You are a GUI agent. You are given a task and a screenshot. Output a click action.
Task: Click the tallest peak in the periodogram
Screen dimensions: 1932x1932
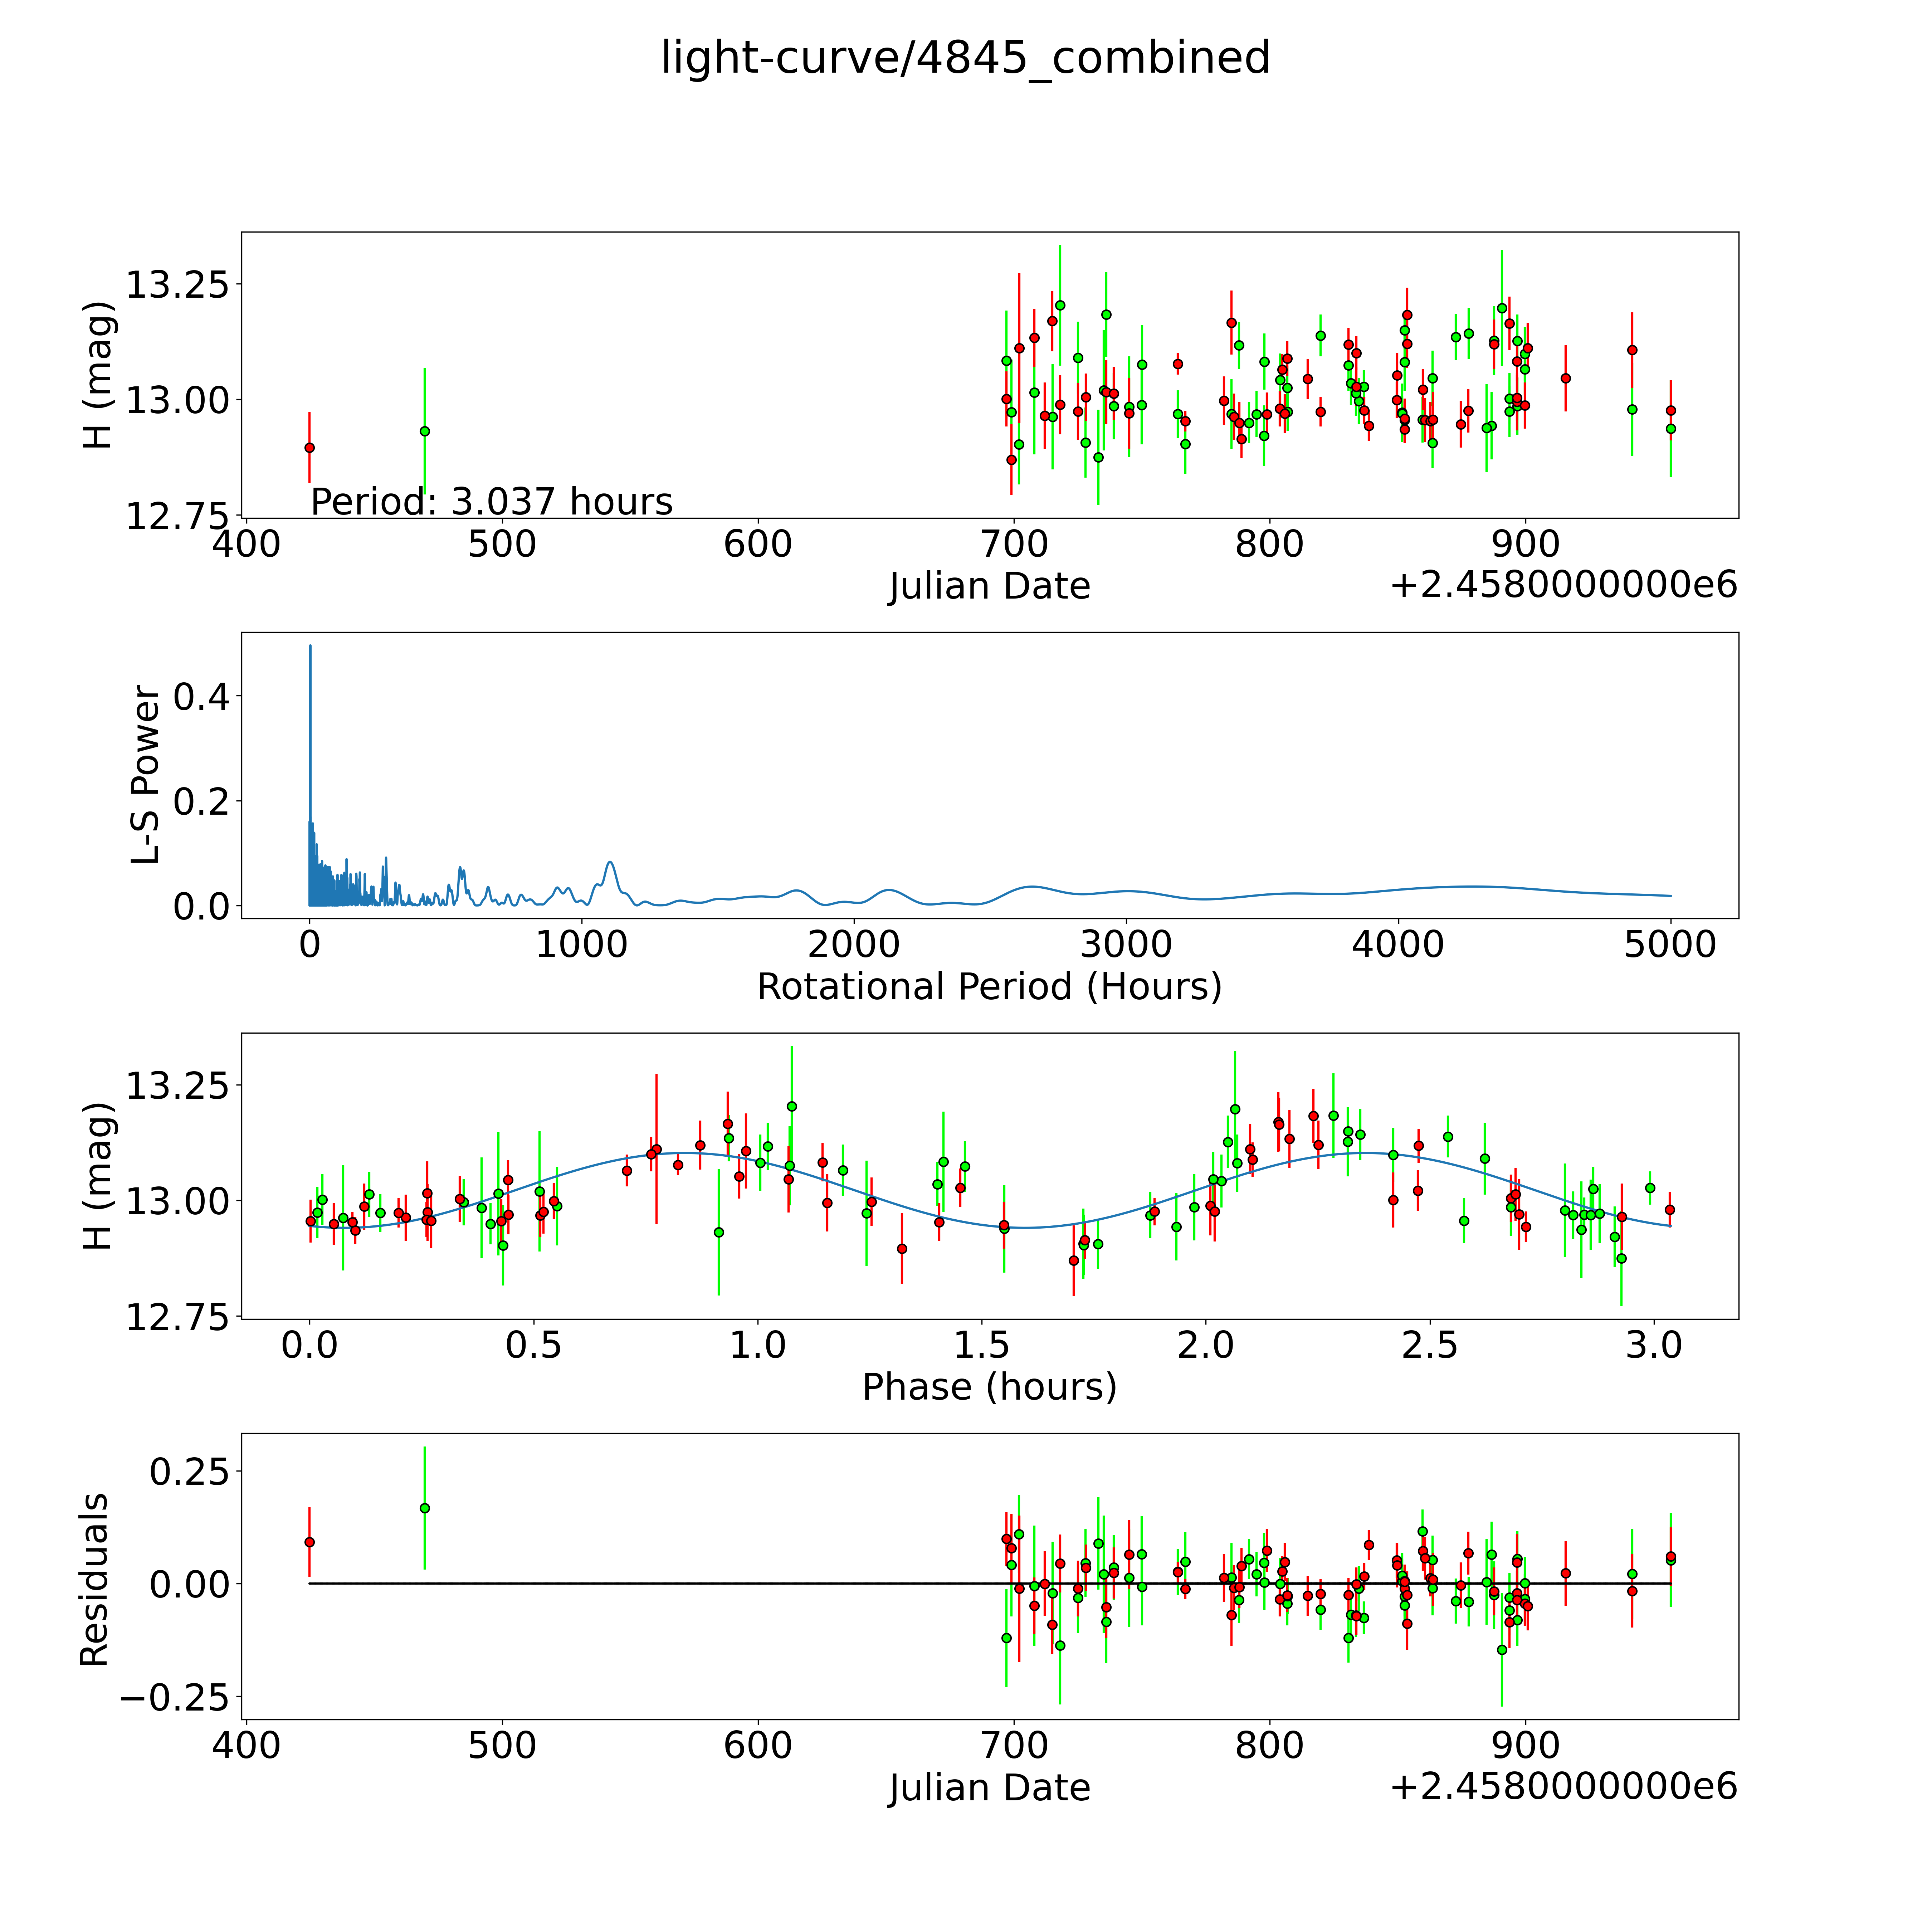[310, 648]
